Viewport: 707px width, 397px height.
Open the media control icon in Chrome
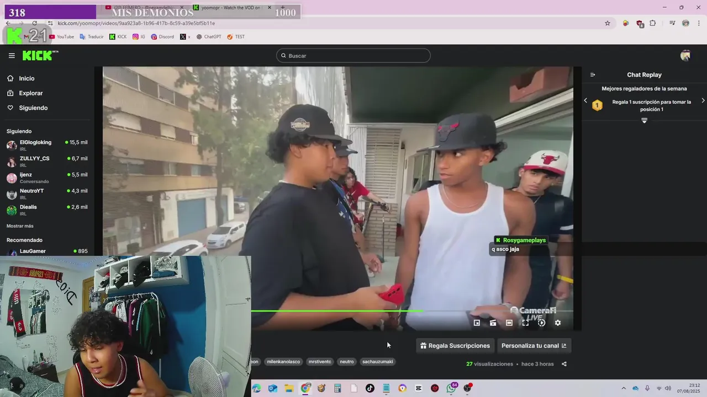point(672,23)
